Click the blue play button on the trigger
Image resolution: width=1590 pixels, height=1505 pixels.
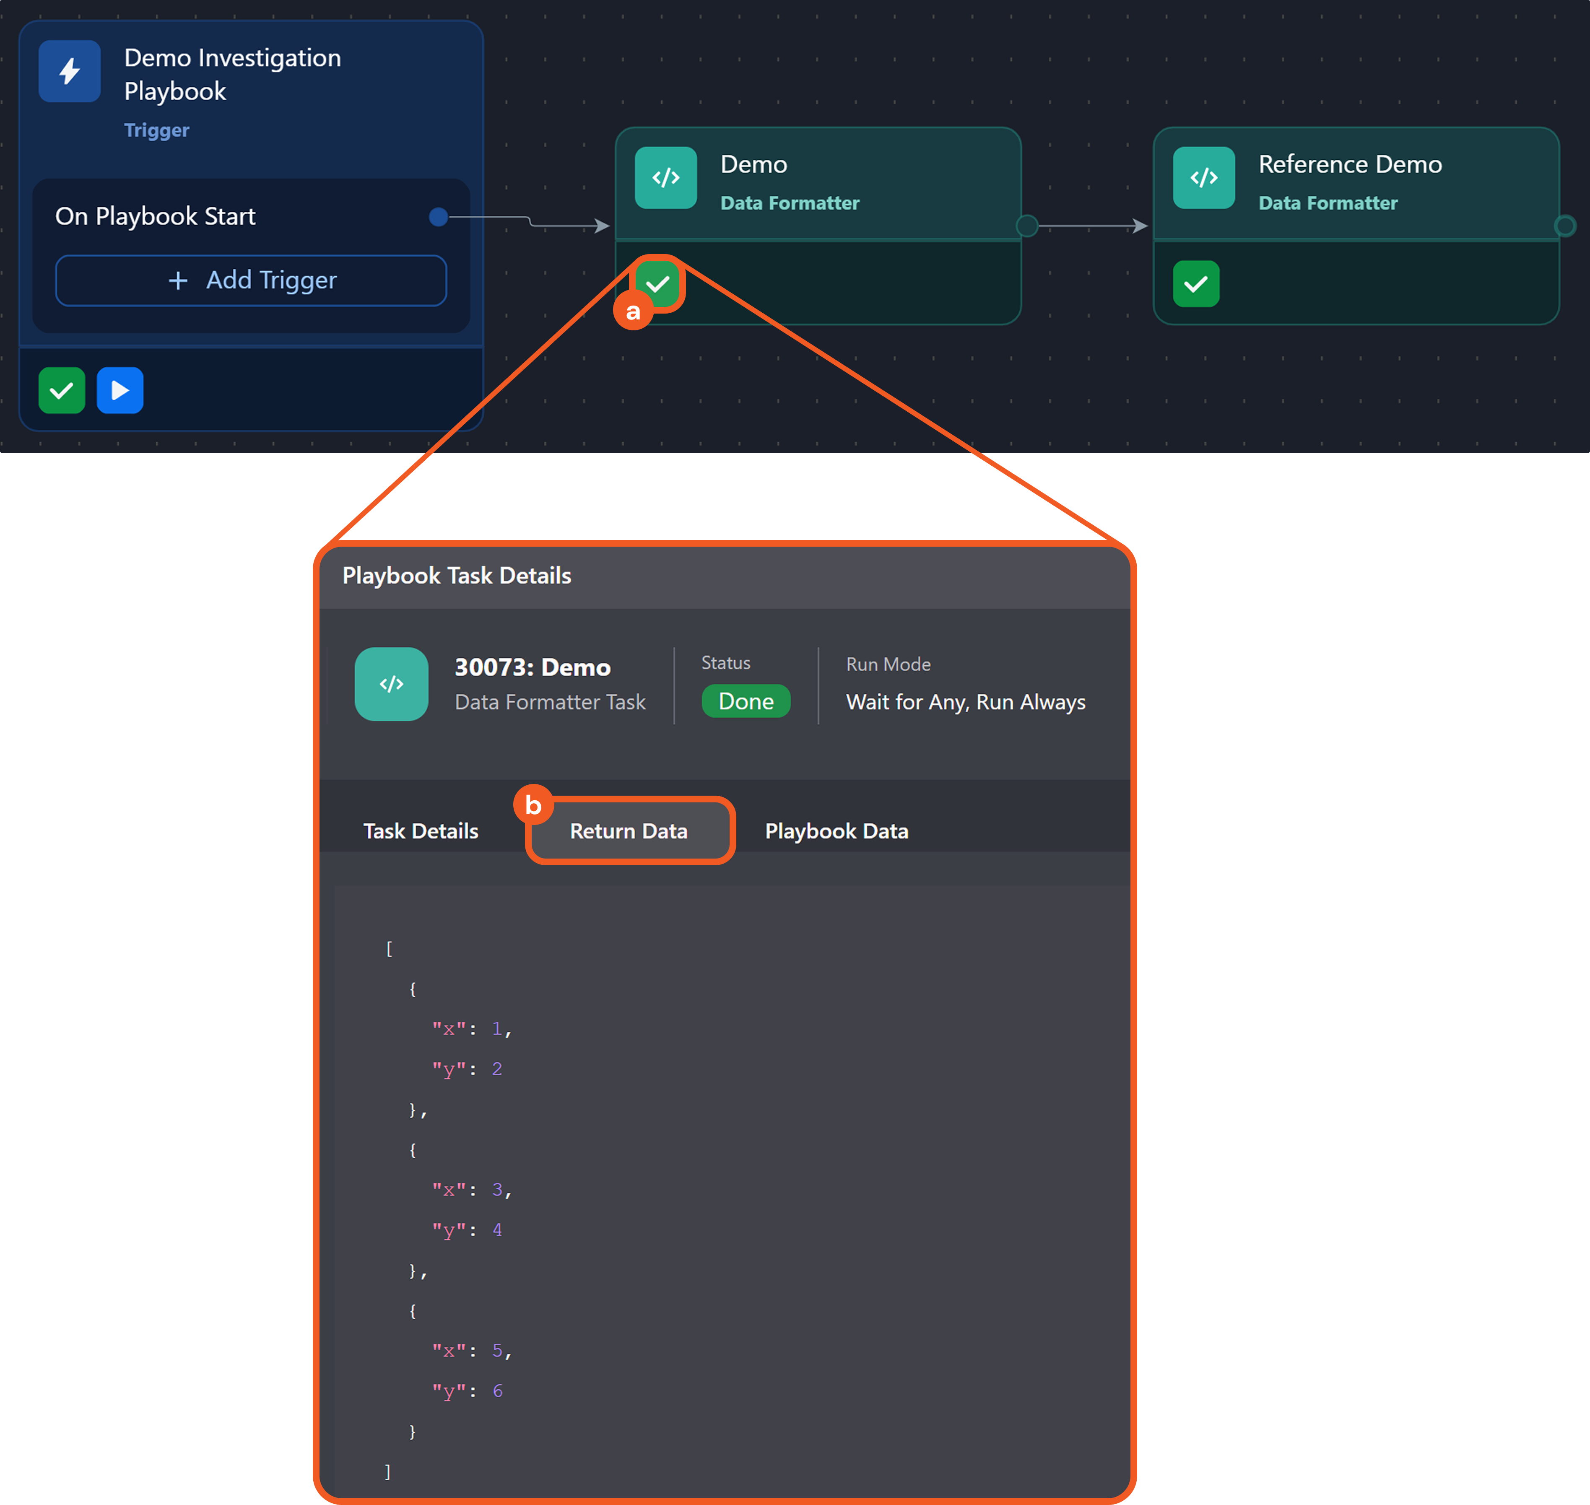pos(120,391)
